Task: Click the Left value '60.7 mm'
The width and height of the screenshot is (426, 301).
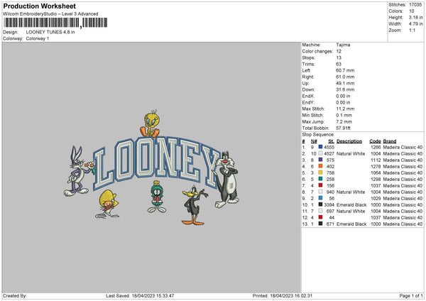Action: coord(345,70)
